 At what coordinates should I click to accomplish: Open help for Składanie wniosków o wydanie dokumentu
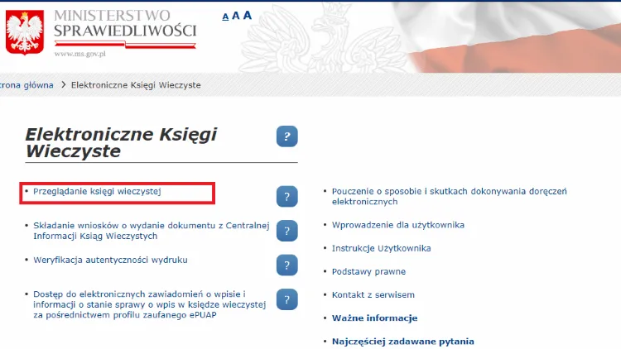point(286,231)
